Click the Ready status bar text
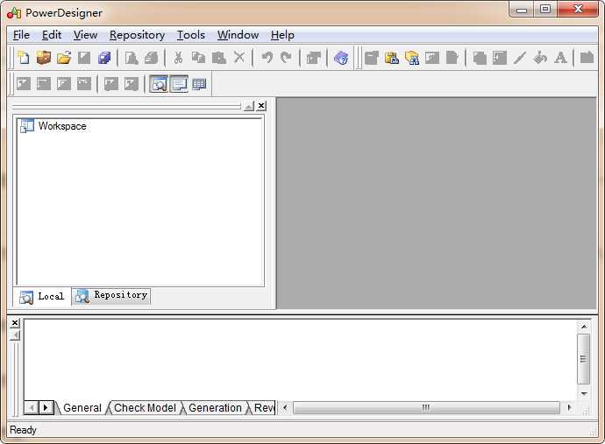The width and height of the screenshot is (605, 444). 23,430
